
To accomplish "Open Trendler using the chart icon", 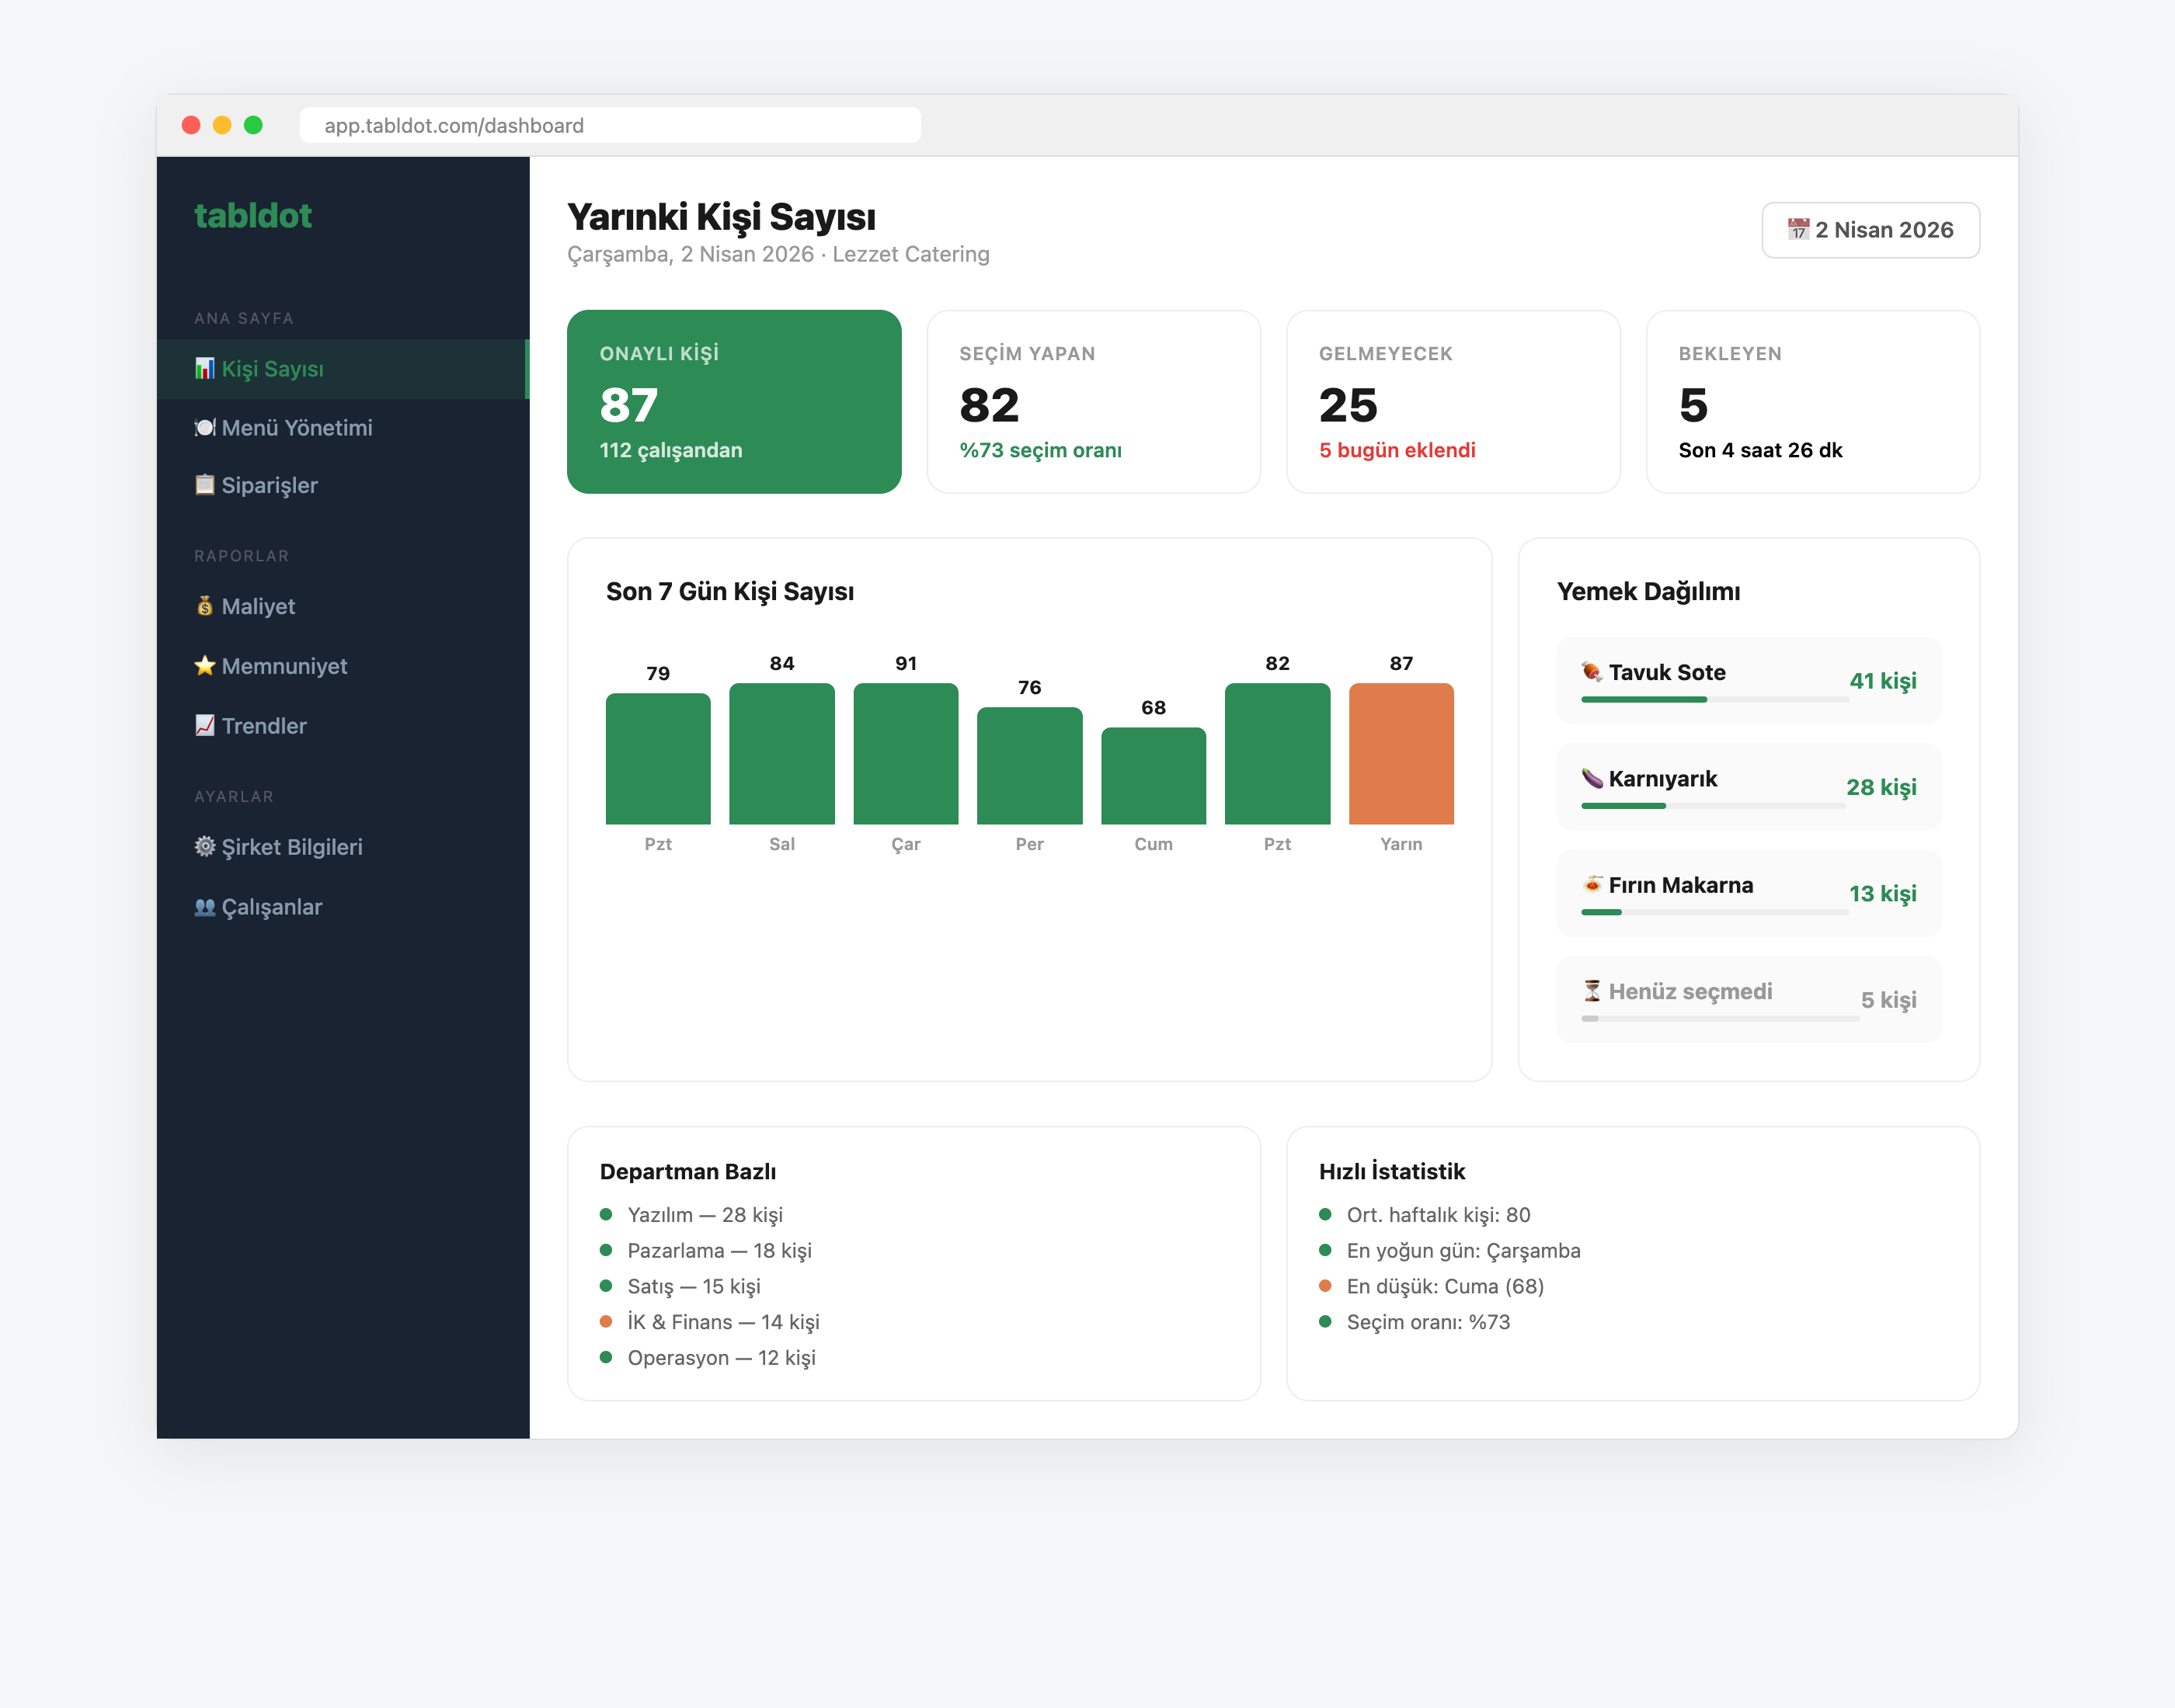I will tap(205, 726).
